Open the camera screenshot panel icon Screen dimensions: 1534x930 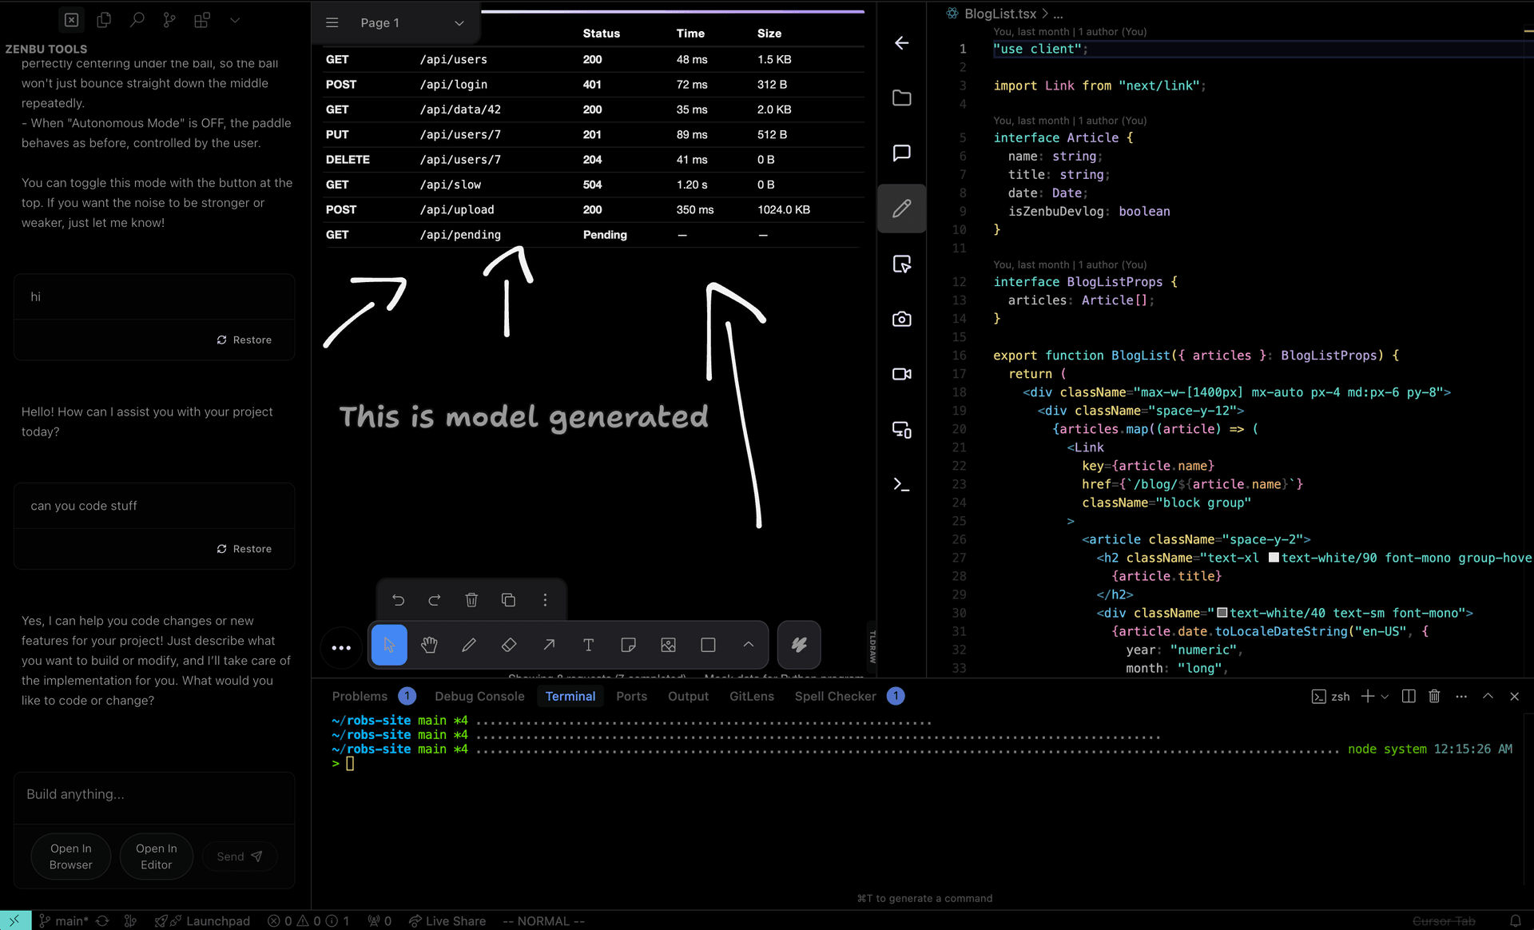click(901, 319)
